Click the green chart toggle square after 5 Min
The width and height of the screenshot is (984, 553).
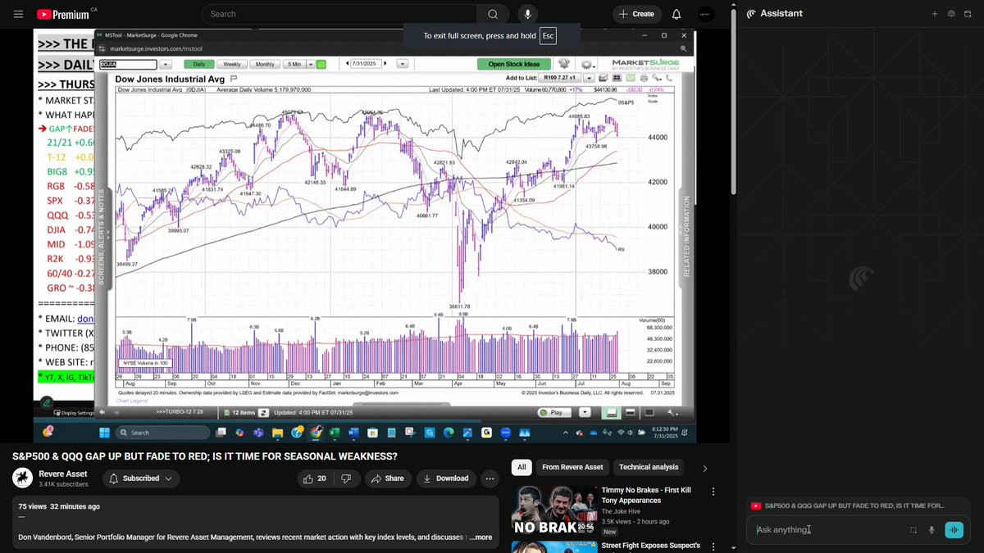(x=321, y=64)
